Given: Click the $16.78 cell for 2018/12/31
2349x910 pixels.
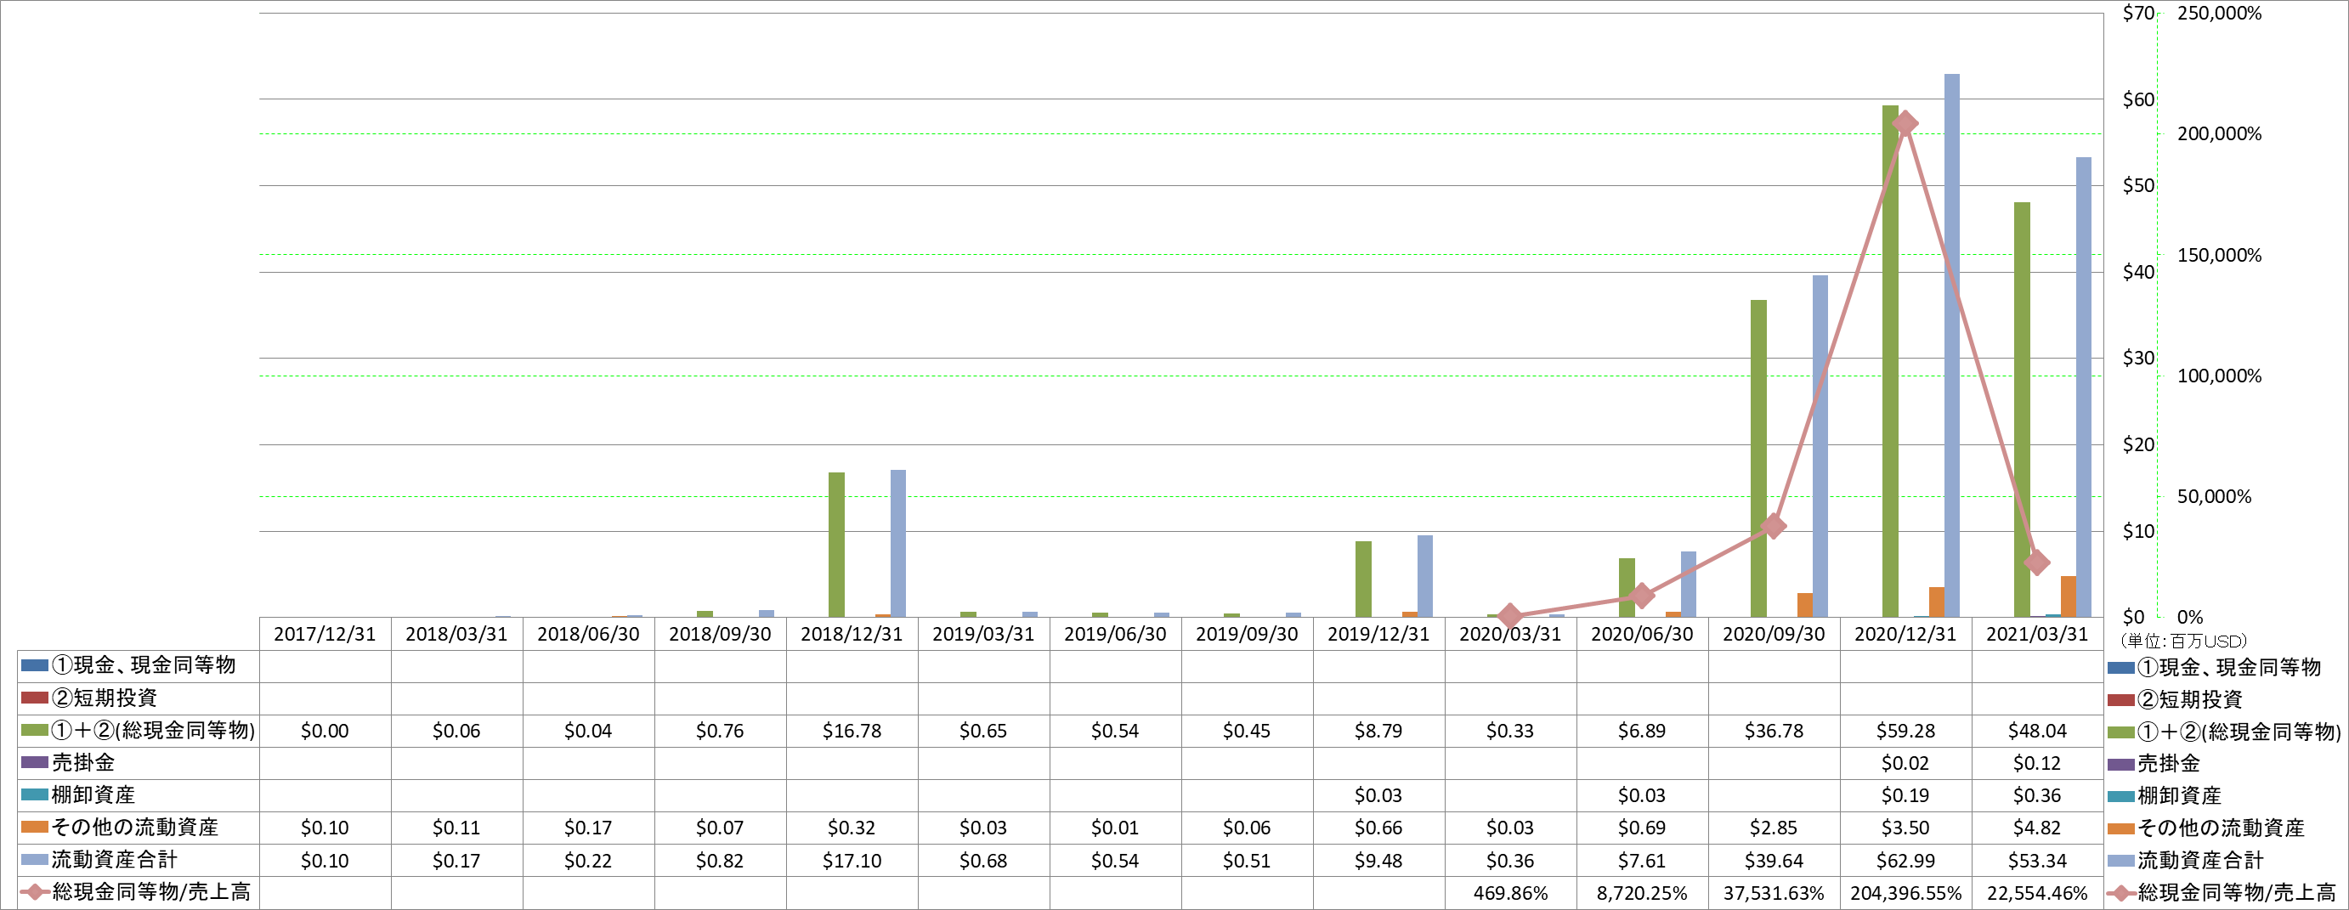Looking at the screenshot, I should (x=851, y=732).
